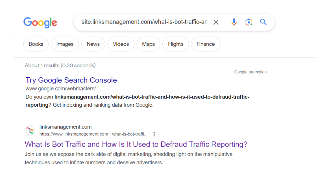Start voice search with the microphone
The height and width of the screenshot is (179, 329).
coord(234,22)
